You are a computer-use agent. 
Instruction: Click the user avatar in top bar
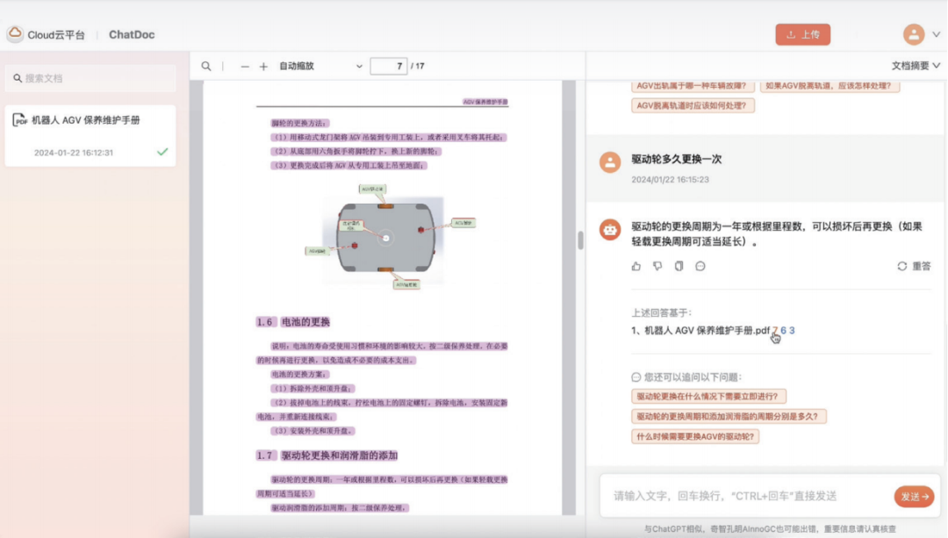(914, 34)
